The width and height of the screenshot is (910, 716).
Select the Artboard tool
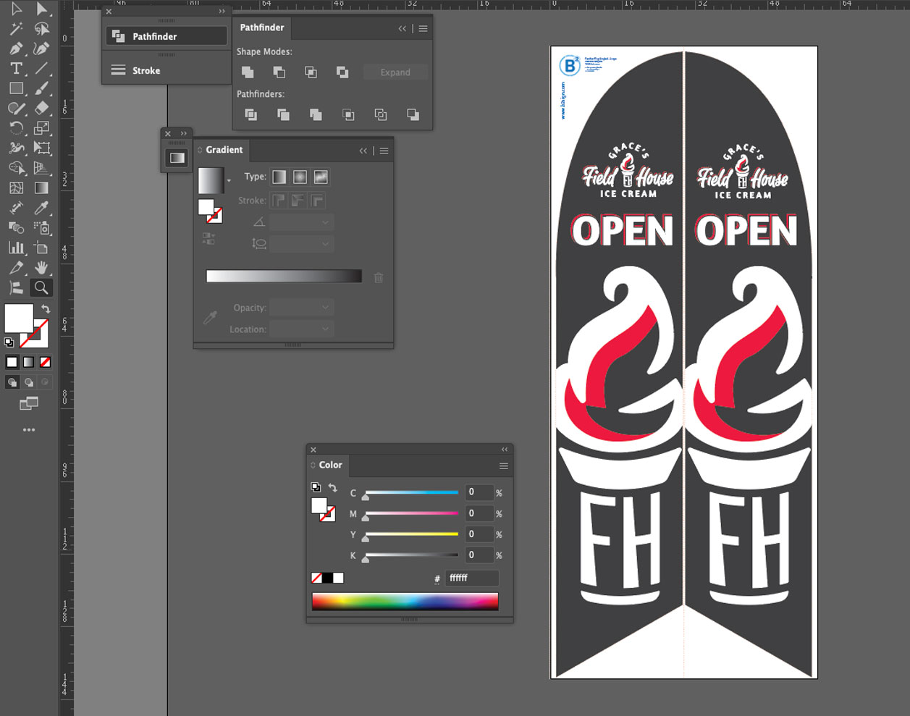click(42, 248)
